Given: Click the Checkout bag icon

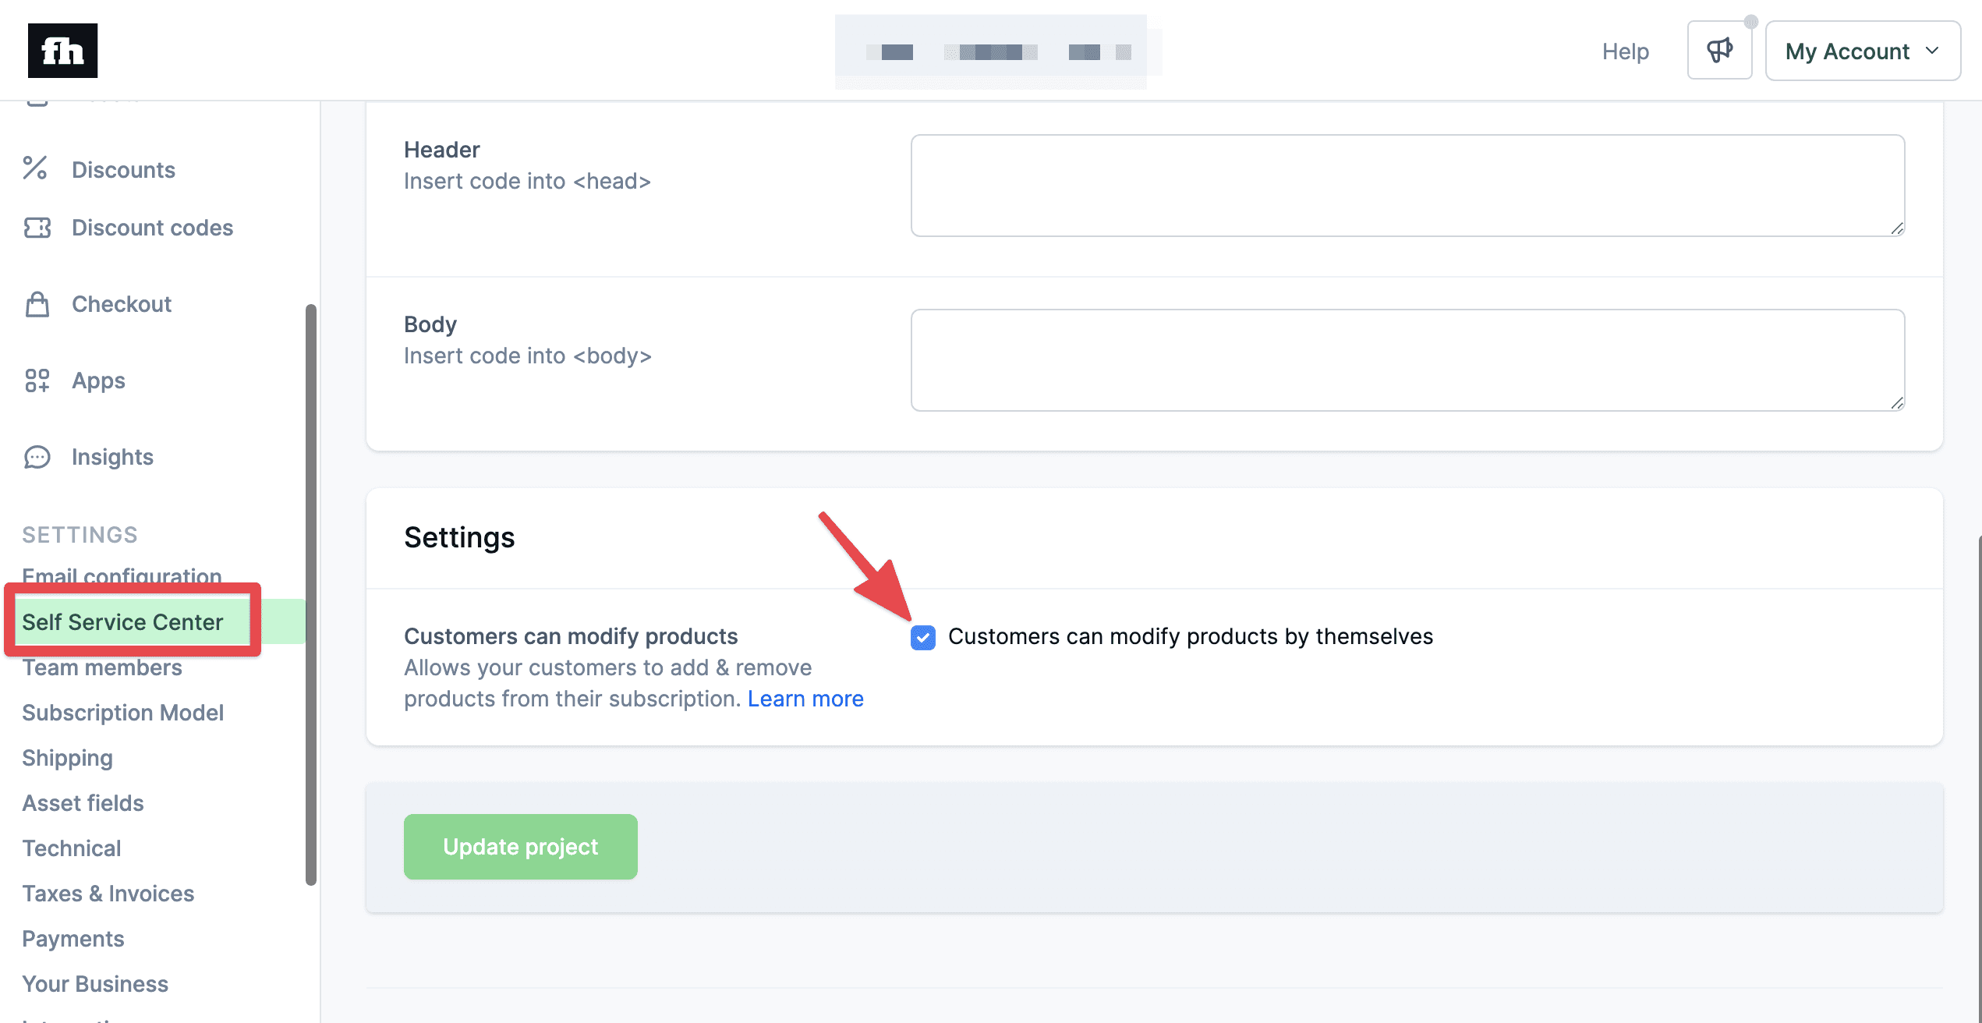Looking at the screenshot, I should pyautogui.click(x=37, y=304).
